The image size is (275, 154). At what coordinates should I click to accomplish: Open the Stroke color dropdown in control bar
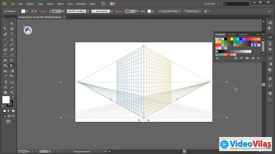pyautogui.click(x=36, y=11)
